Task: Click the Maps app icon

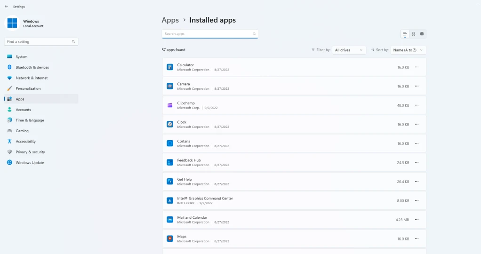Action: click(170, 238)
